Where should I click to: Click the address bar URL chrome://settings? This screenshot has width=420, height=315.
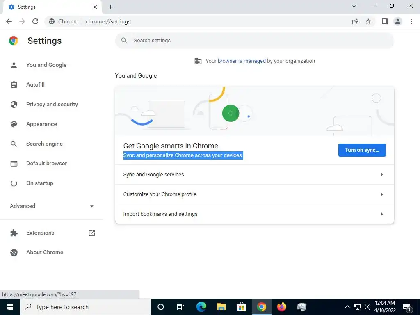108,21
